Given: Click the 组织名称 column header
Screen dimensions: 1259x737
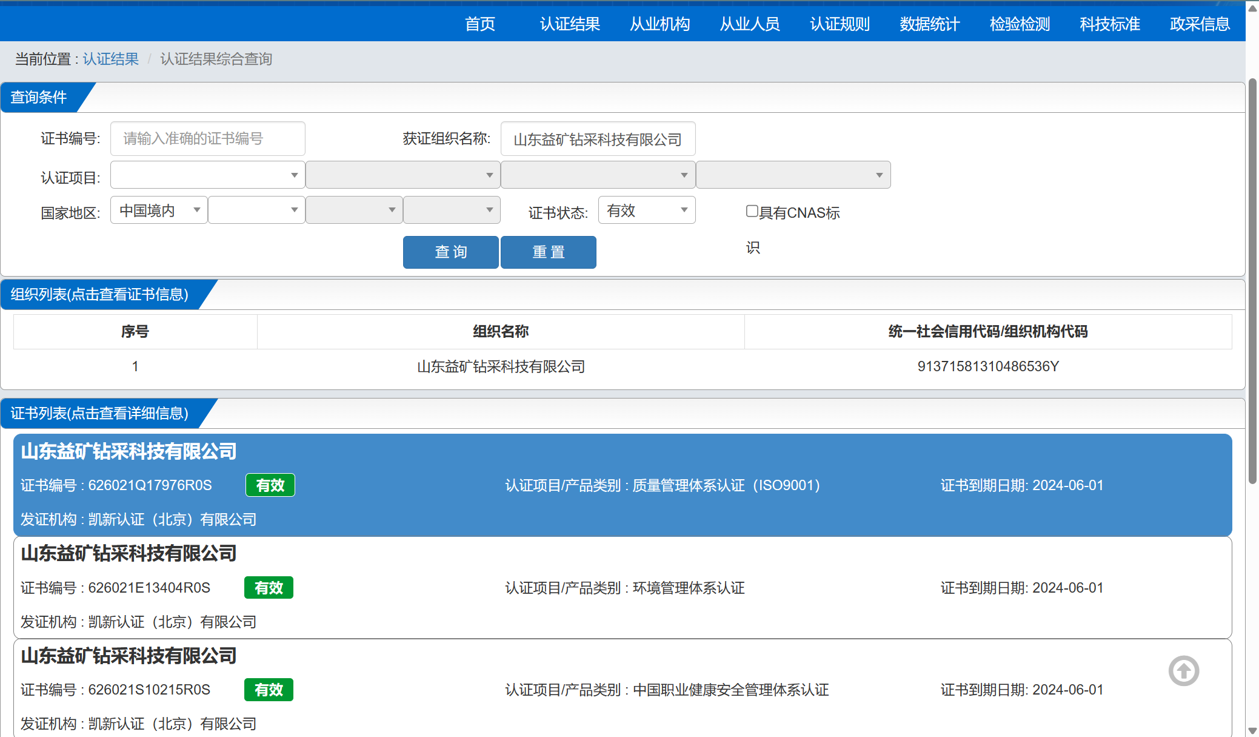Looking at the screenshot, I should pyautogui.click(x=501, y=332).
